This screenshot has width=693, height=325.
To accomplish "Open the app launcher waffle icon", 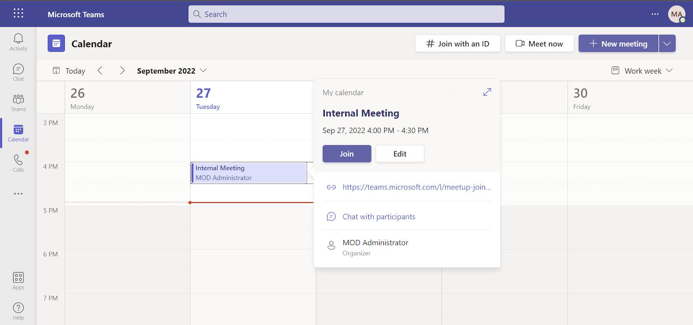I will click(x=18, y=13).
